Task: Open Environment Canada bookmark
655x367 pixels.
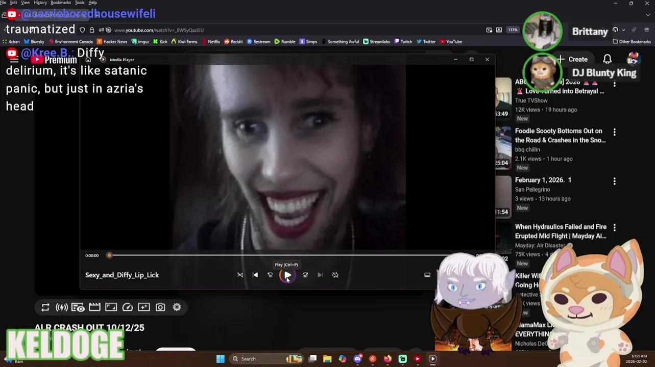Action: click(70, 42)
